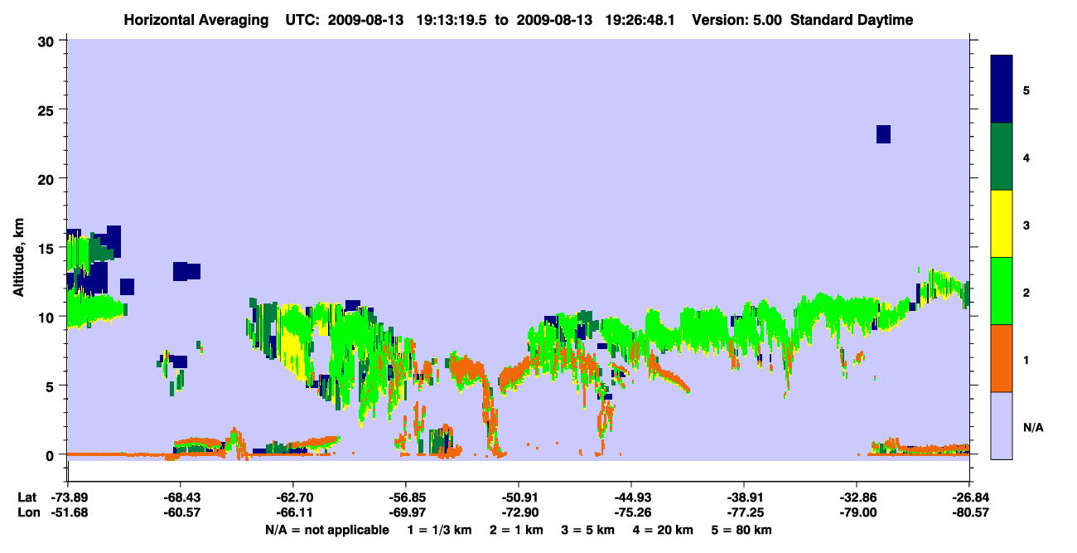Click the longitude value -80.57

click(969, 513)
